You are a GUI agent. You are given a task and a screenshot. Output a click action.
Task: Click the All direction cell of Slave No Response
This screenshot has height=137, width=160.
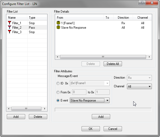point(123,28)
